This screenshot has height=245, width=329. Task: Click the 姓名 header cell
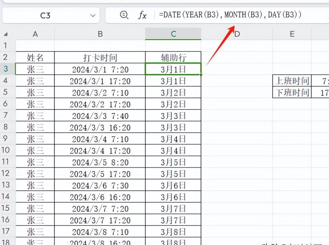coord(35,57)
